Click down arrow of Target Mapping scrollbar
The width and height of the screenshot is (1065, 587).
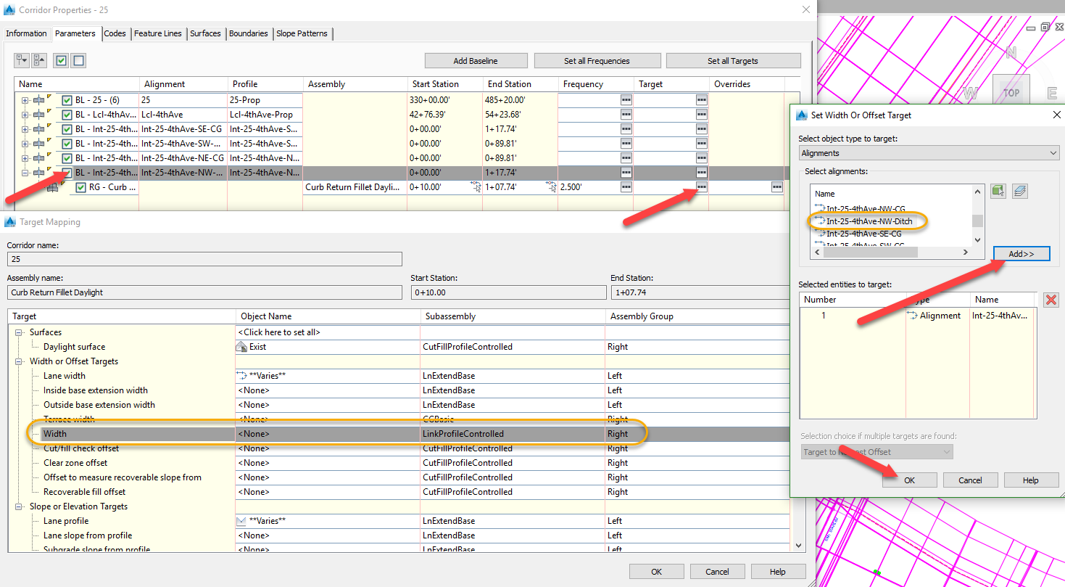pyautogui.click(x=799, y=545)
